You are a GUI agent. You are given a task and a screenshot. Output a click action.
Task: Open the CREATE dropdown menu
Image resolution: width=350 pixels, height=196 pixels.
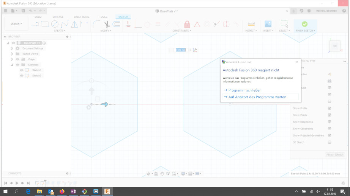point(59,31)
